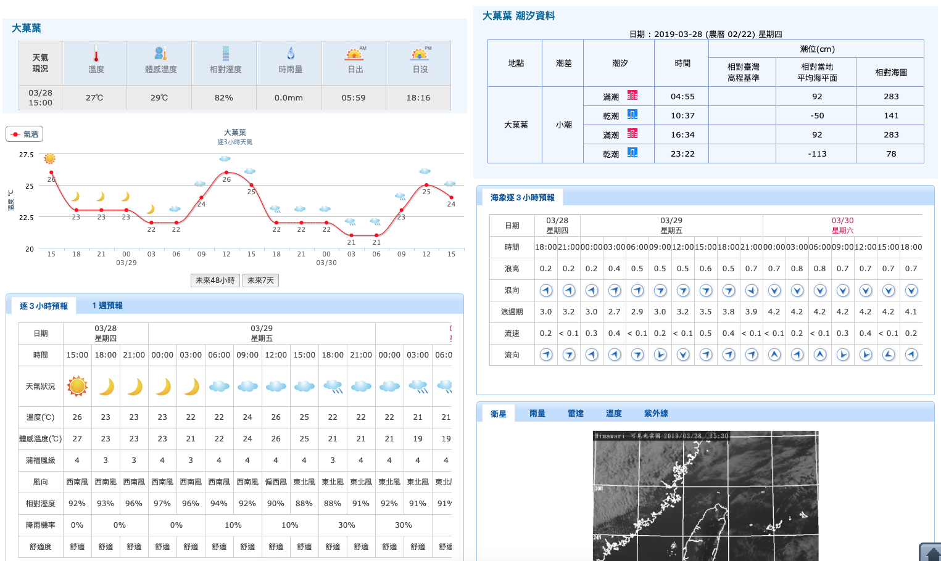
Task: Click the 82% relative humidity value
Action: 223,97
